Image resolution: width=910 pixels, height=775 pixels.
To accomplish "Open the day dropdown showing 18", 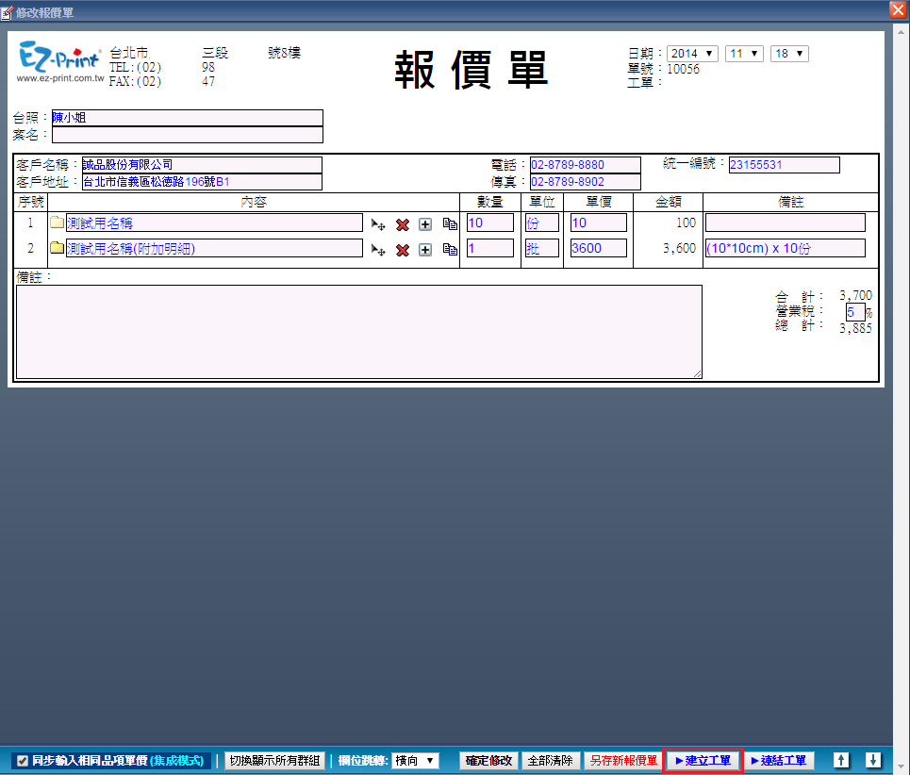I will 788,54.
